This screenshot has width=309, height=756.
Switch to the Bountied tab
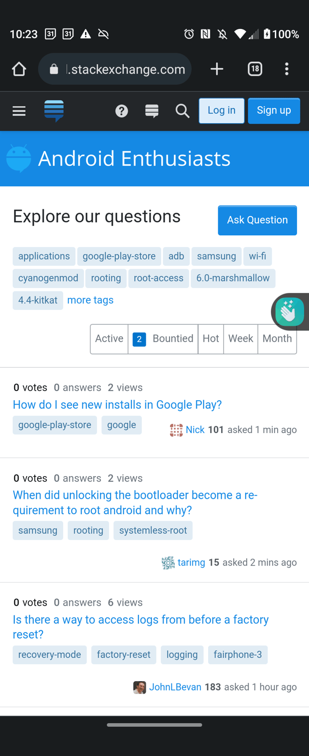tap(163, 339)
